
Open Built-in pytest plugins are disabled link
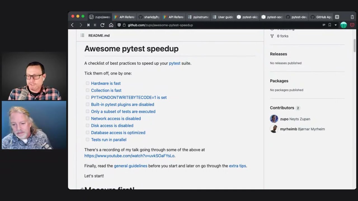123,104
